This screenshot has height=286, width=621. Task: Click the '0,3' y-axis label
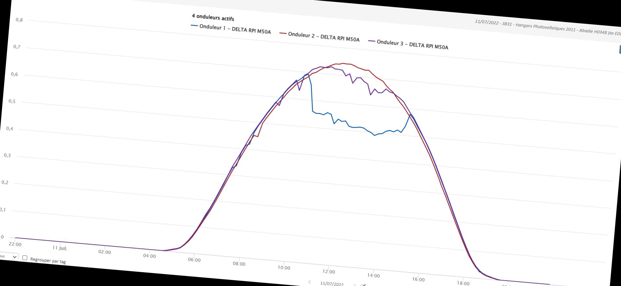pyautogui.click(x=7, y=155)
